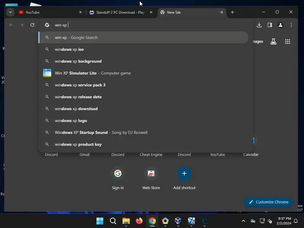Open the notifications bell
This screenshot has height=228, width=304.
point(296,221)
